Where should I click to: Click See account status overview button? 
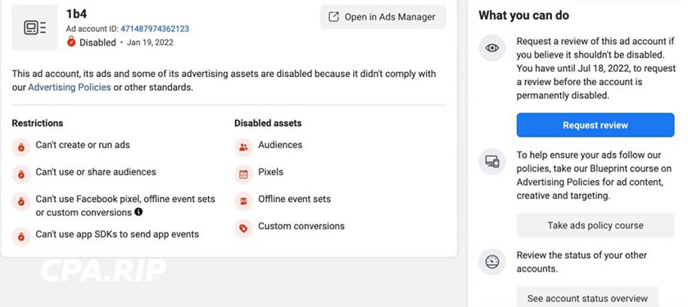pos(587,297)
